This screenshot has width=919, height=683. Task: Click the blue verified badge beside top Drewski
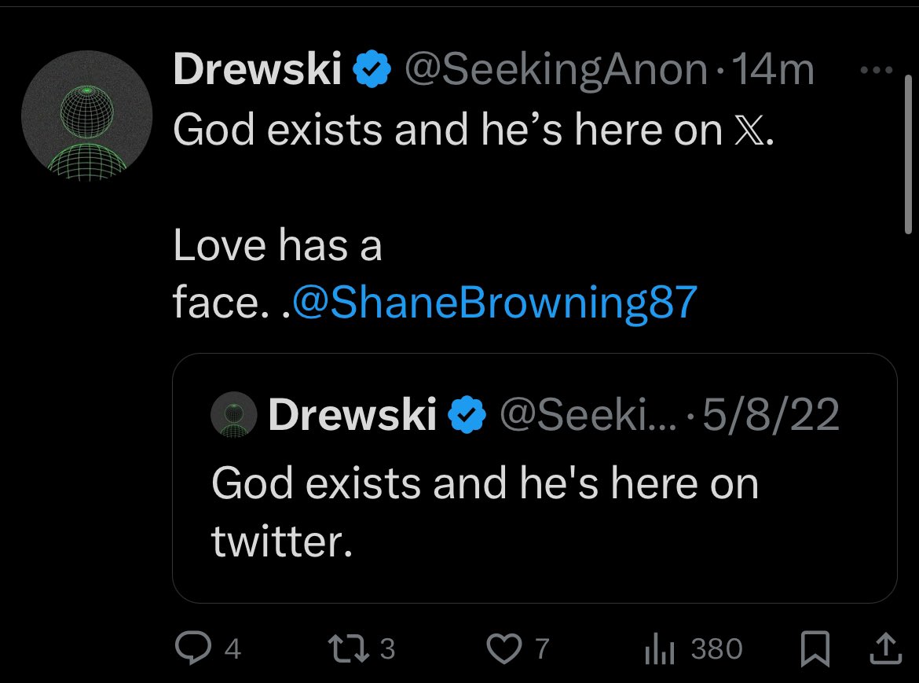pos(373,72)
